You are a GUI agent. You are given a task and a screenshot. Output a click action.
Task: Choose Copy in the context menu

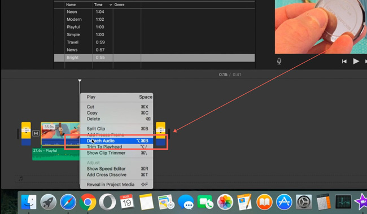pyautogui.click(x=116, y=113)
